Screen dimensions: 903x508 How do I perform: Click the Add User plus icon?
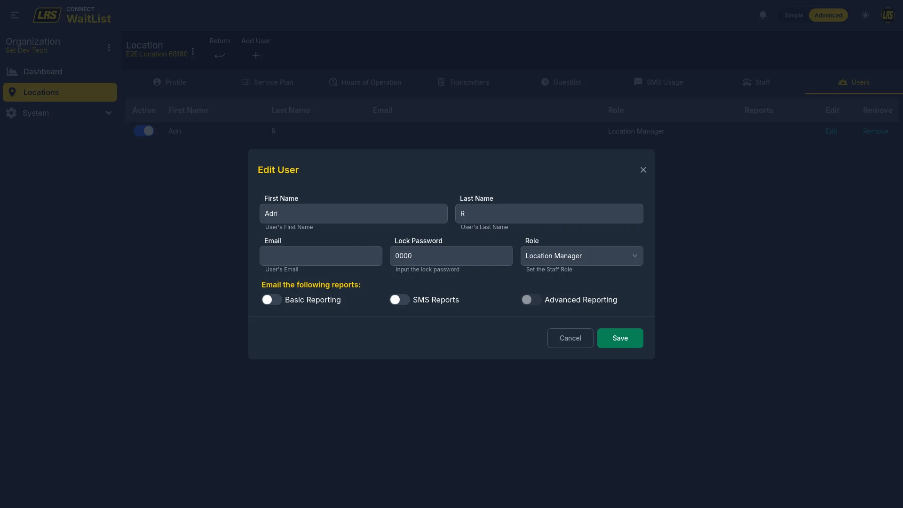(x=256, y=56)
